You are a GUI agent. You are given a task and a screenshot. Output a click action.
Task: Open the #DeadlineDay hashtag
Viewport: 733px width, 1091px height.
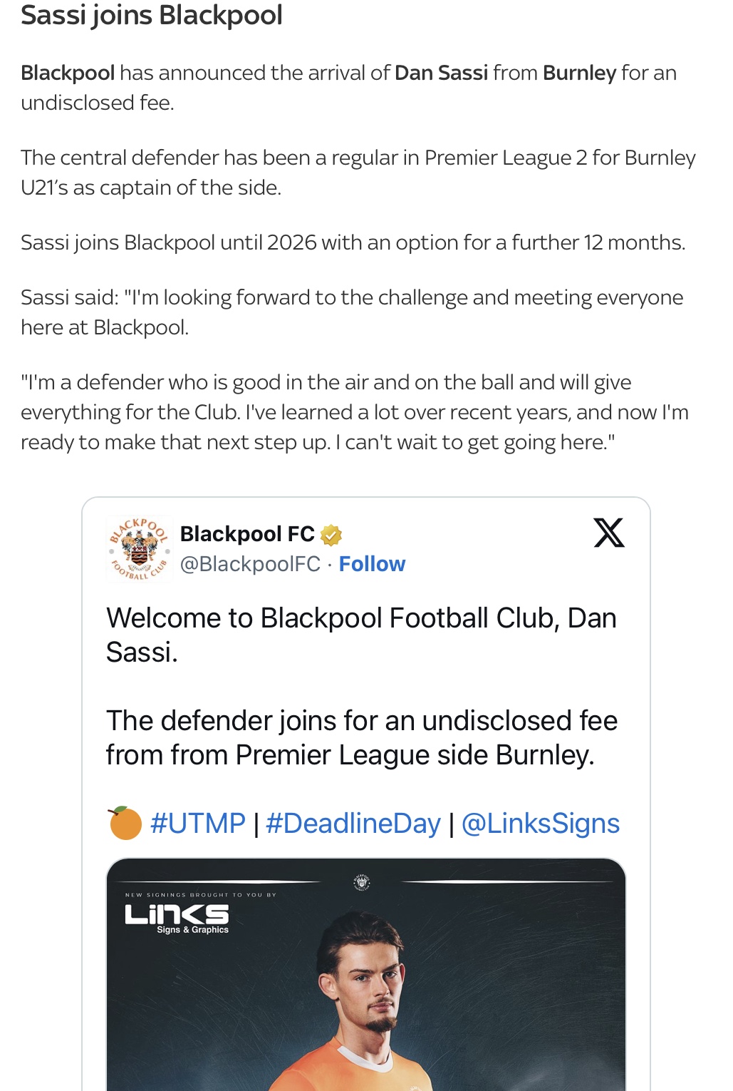tap(353, 824)
